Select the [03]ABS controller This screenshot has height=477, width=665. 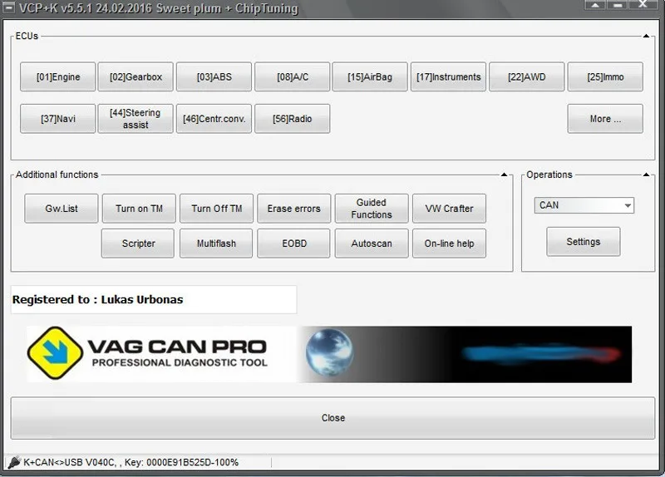coord(214,76)
